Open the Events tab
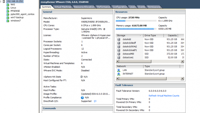 142,7
